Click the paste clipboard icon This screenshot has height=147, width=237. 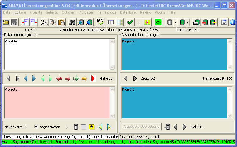pos(61,22)
